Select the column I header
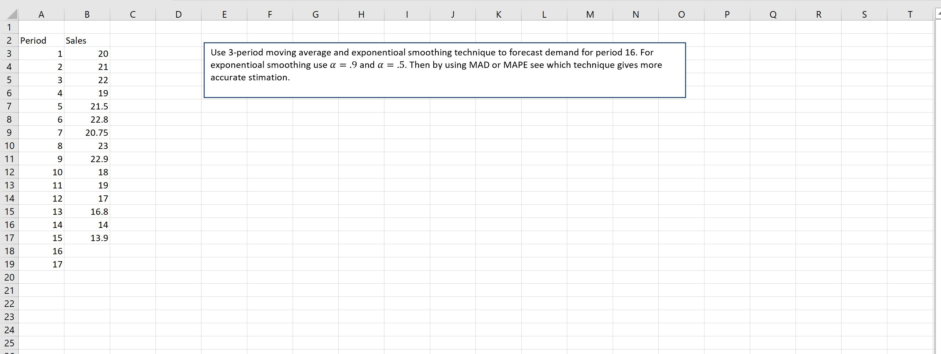 point(407,14)
